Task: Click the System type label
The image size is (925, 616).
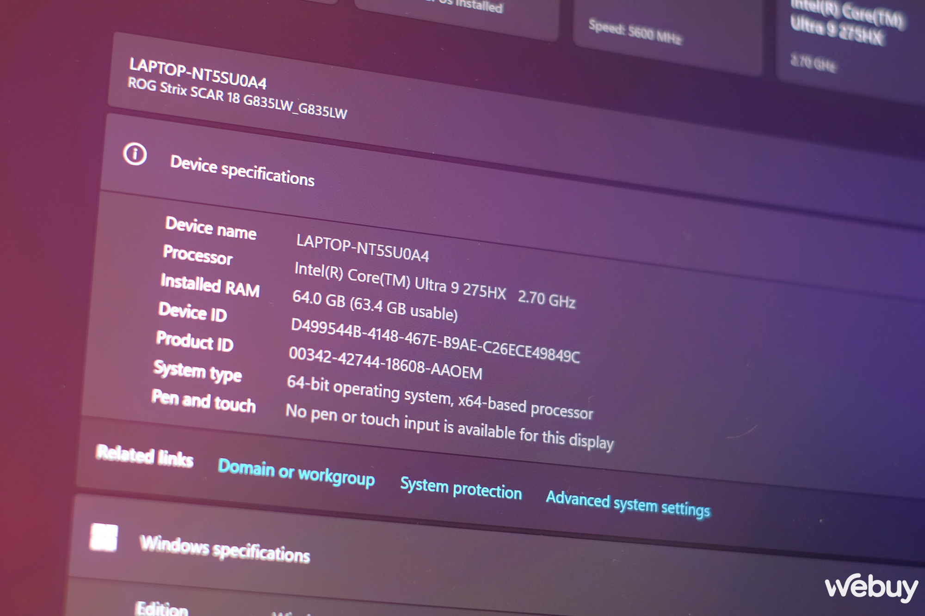Action: pyautogui.click(x=198, y=371)
